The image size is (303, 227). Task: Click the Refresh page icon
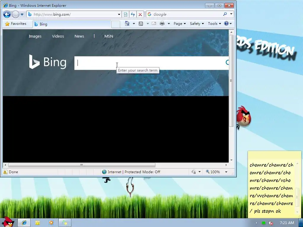(133, 14)
